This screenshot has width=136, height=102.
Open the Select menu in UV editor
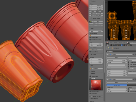[x=115, y=43]
